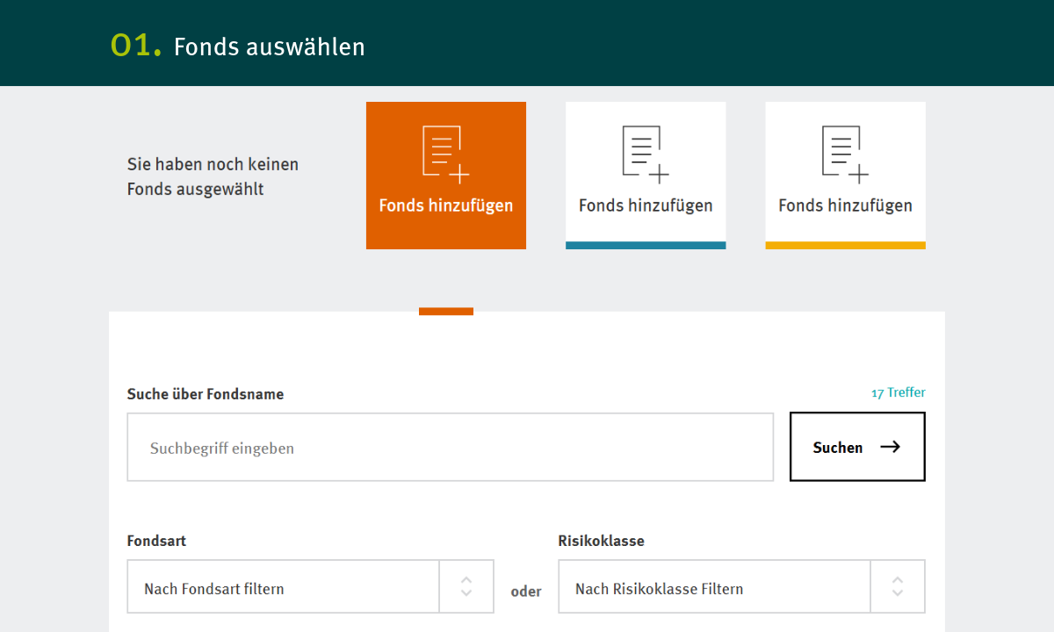The width and height of the screenshot is (1054, 632).
Task: Click the document-plus icon on the orange card
Action: click(x=445, y=154)
